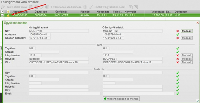Screen dimensions: 200x103
Task: Click Módosít button for Név row
Action: click(x=187, y=31)
